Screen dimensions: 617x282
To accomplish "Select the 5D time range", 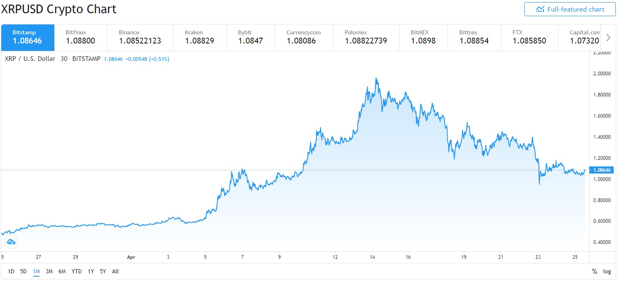I will tap(23, 271).
